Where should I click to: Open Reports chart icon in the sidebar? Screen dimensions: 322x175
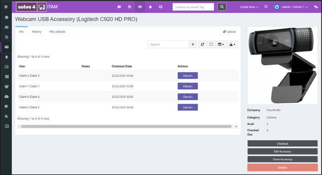pos(7,116)
